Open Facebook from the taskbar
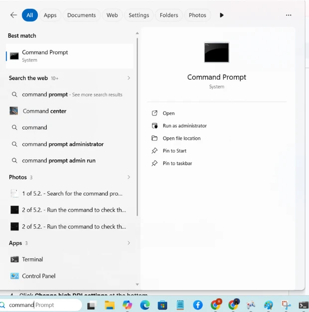The width and height of the screenshot is (309, 312). (x=198, y=305)
